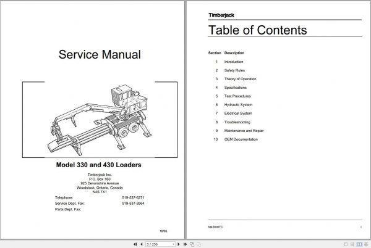Screen dimensions: 371x248
Task: Switch to single page view
Action: [x=346, y=244]
